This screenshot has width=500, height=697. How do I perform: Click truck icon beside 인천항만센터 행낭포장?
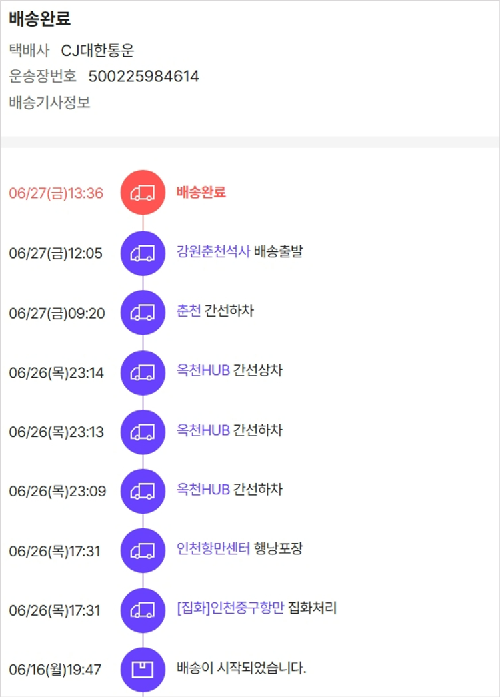[x=143, y=550]
